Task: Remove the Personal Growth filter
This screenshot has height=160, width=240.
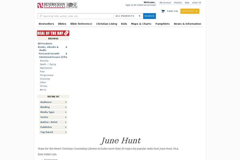Action: 66,54
